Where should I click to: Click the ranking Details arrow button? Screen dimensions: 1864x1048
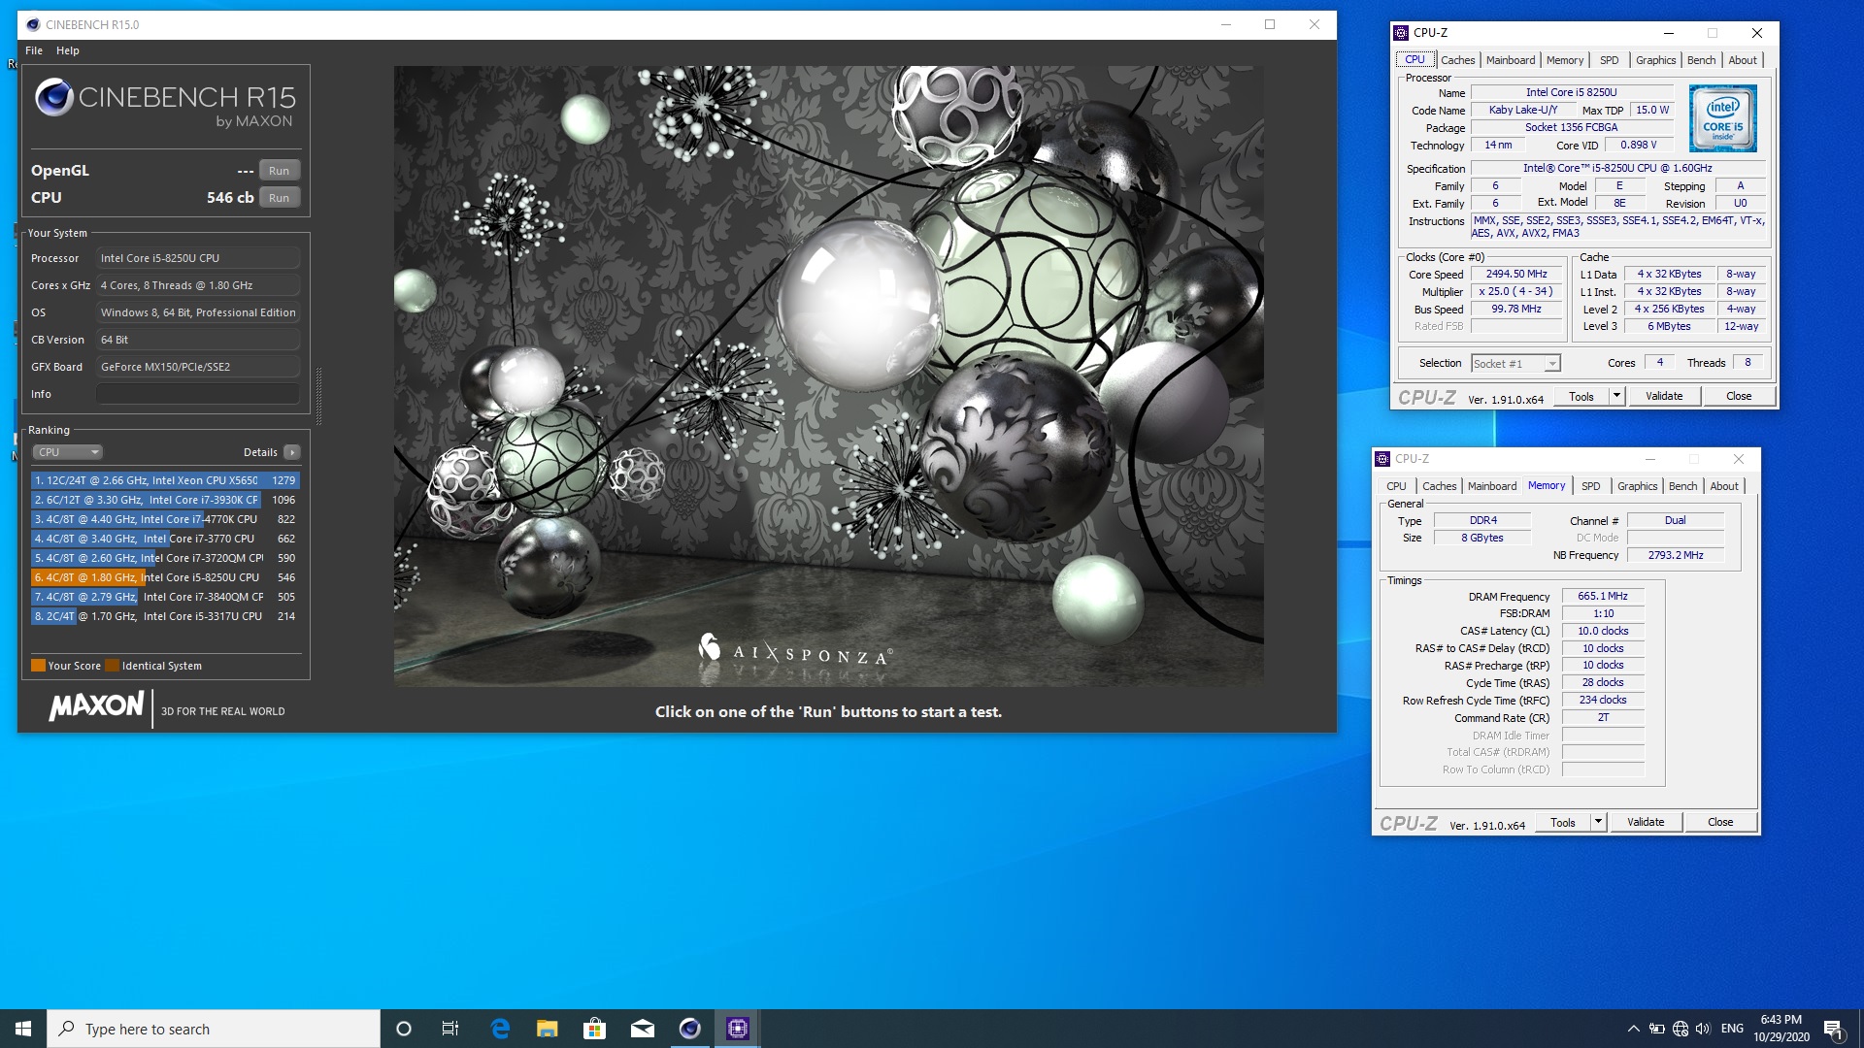(292, 452)
